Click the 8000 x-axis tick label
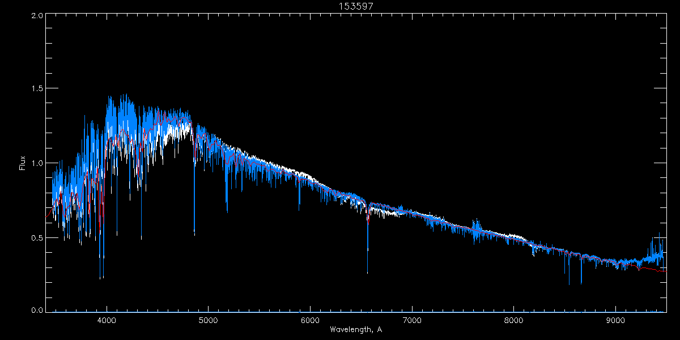This screenshot has height=340, width=680. (513, 320)
